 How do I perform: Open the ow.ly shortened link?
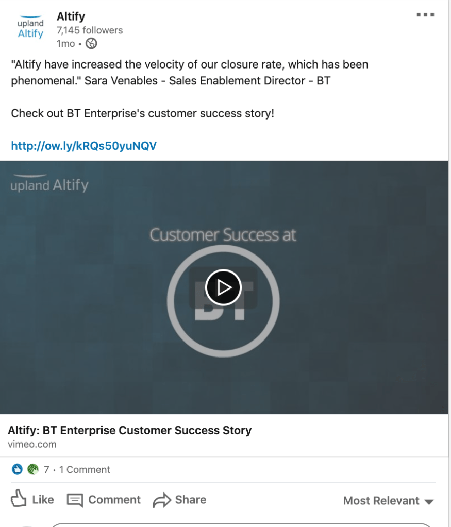coord(83,146)
